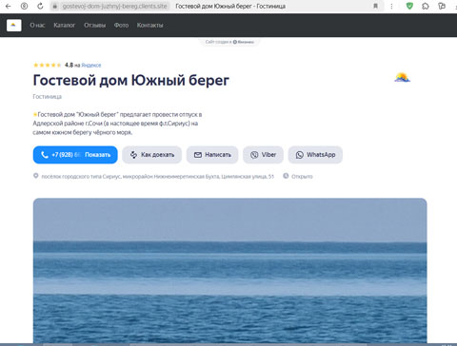The image size is (457, 346).
Task: Open the Yandex account icon beside the back arrow
Action: (x=24, y=6)
